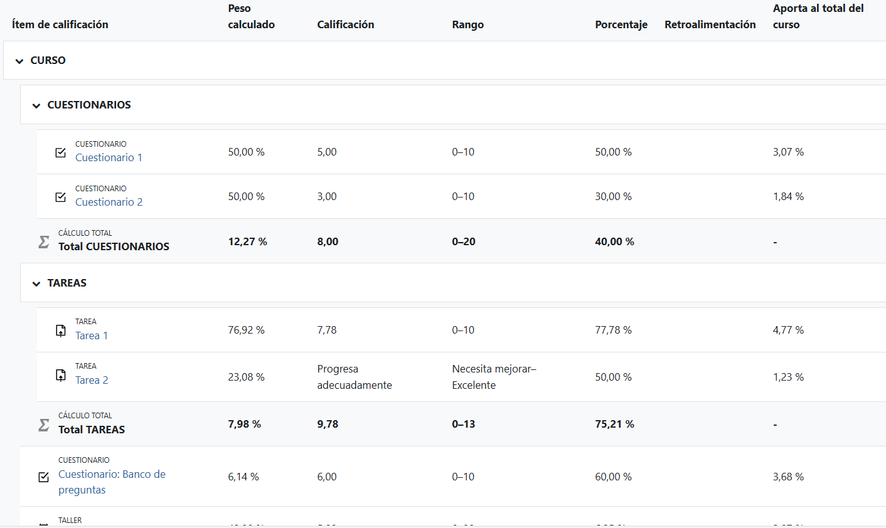Click the Peso calculado column header
Viewport: 886px width, 528px height.
point(251,16)
